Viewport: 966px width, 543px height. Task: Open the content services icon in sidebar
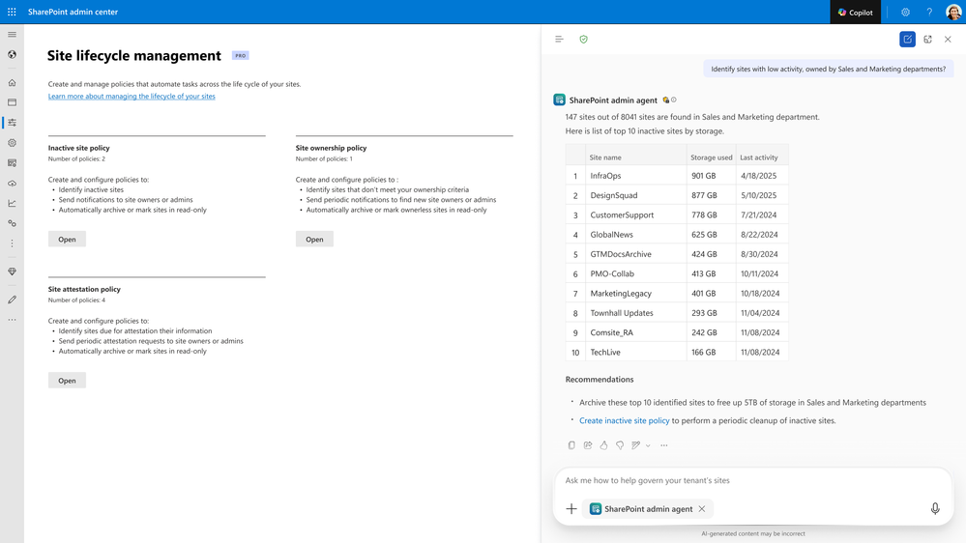12,163
